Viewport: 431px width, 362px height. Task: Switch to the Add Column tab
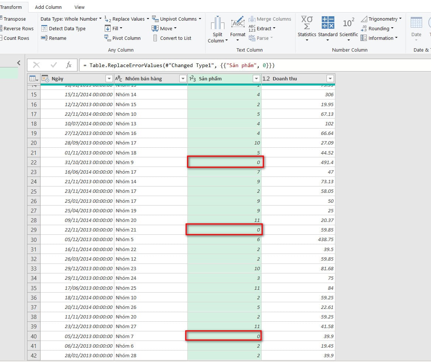pyautogui.click(x=48, y=7)
